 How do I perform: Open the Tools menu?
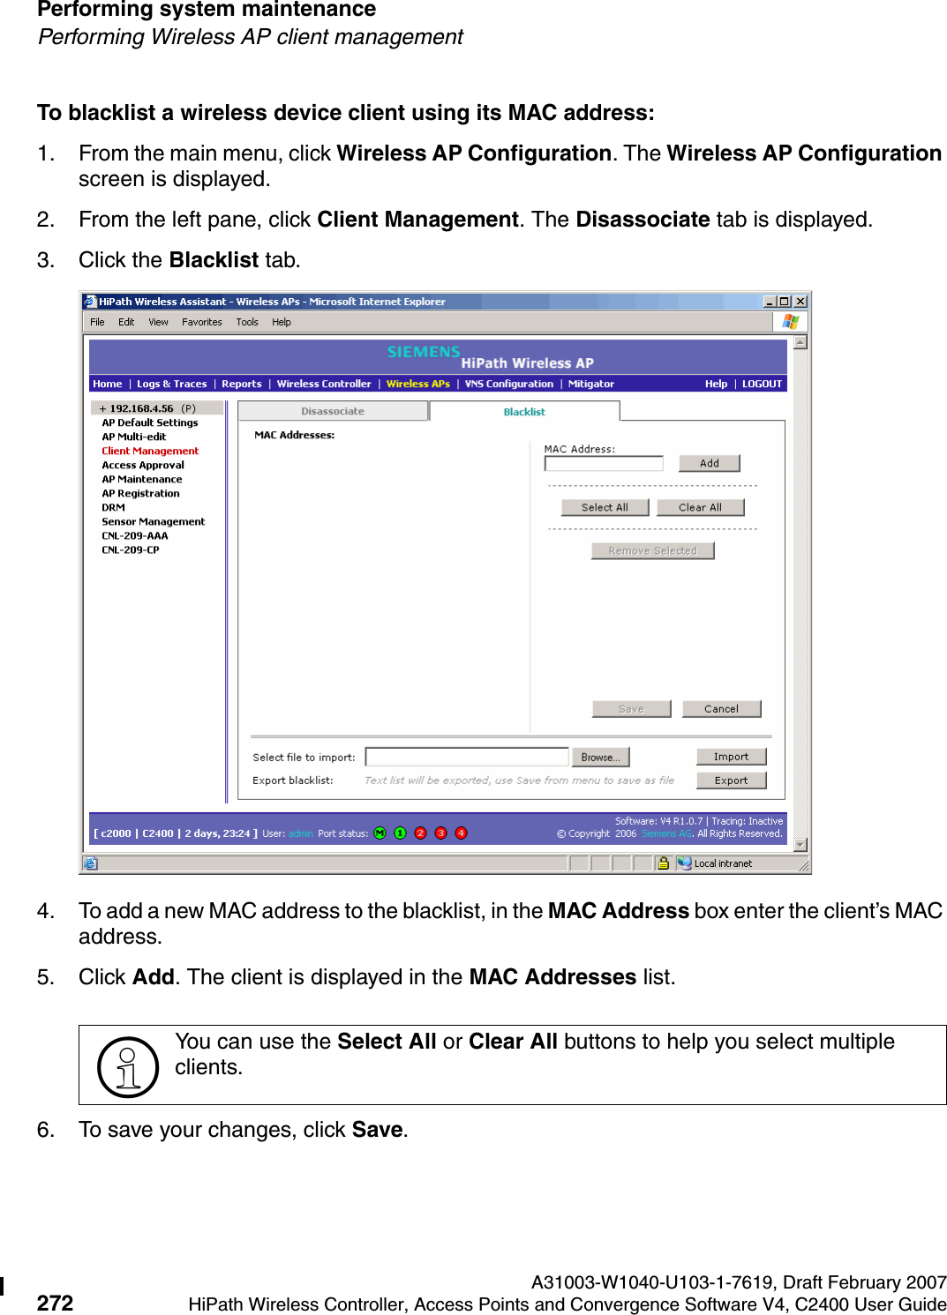point(246,321)
